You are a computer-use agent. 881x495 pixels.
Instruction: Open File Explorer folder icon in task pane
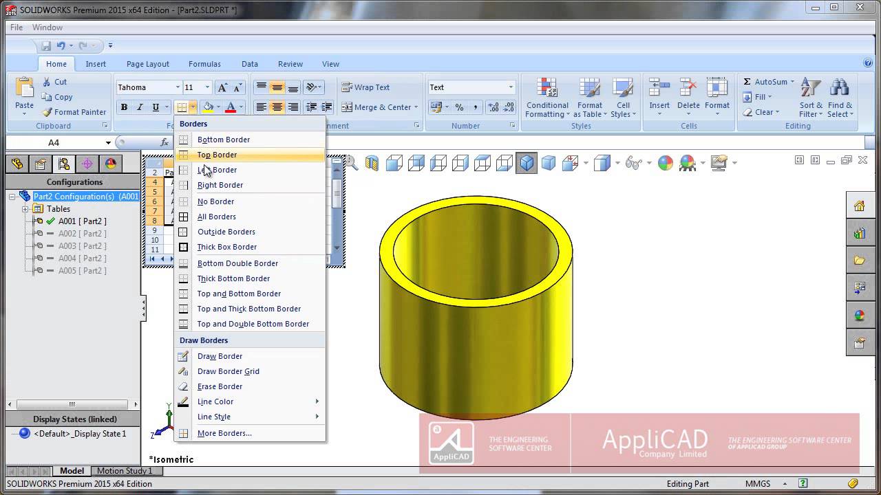click(x=859, y=261)
